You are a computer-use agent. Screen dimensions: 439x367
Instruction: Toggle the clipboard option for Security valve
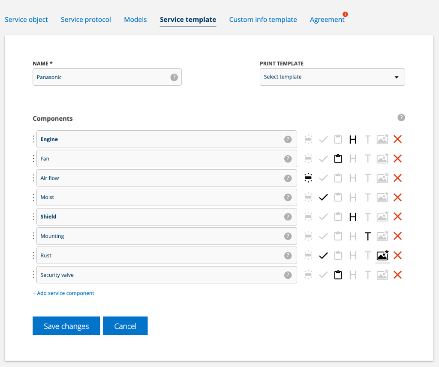click(x=338, y=275)
